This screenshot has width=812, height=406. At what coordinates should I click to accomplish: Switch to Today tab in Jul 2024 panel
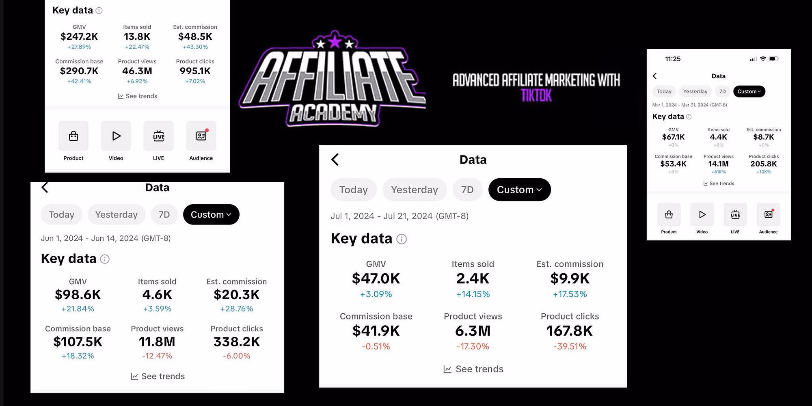coord(354,190)
